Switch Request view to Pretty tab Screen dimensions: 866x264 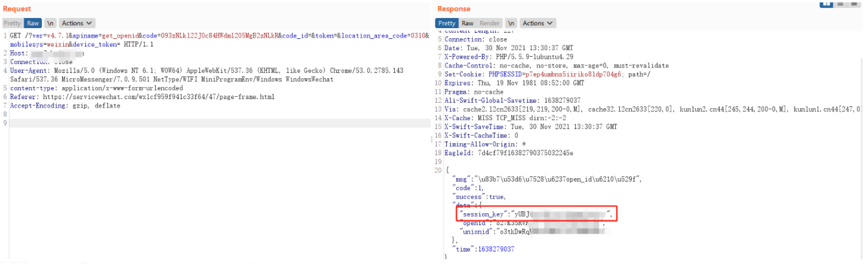tap(12, 23)
